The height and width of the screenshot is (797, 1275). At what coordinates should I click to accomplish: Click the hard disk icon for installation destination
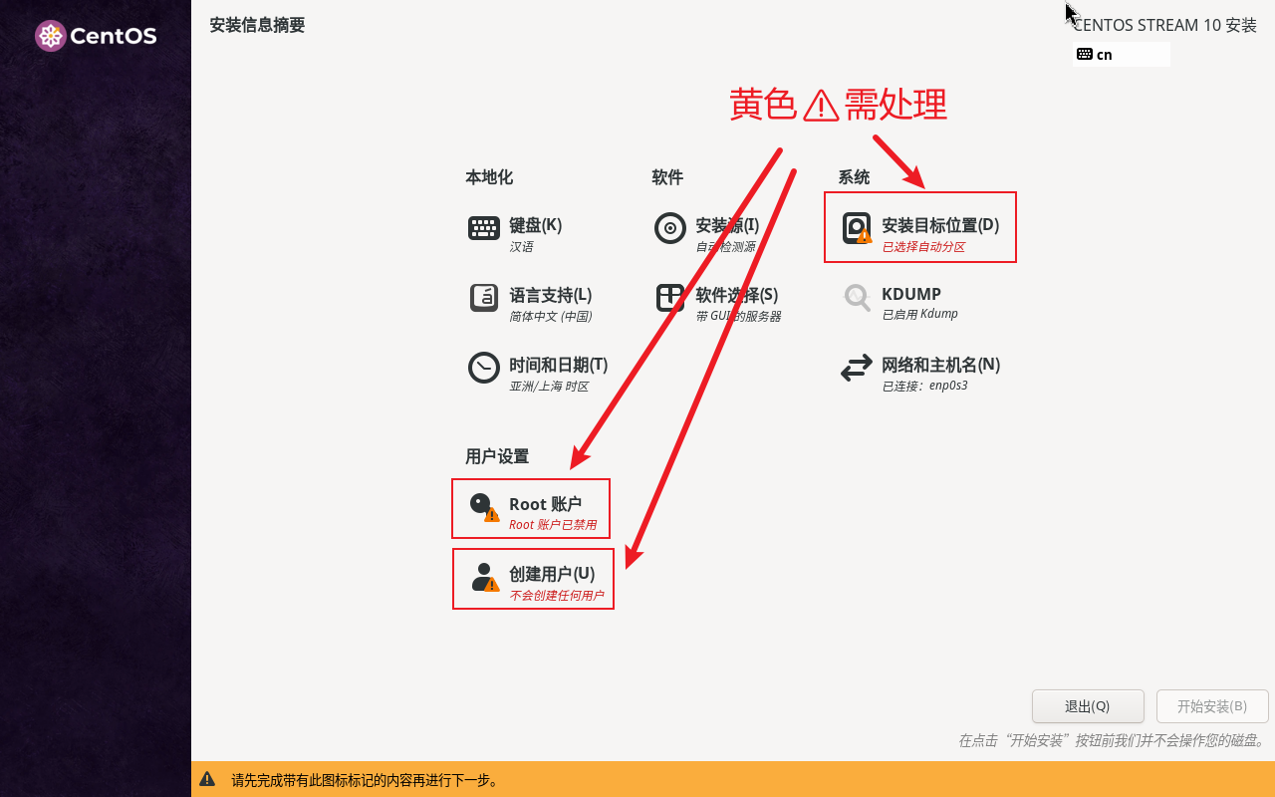pyautogui.click(x=857, y=228)
